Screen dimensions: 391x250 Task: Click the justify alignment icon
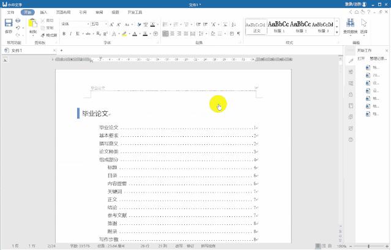tap(186, 34)
